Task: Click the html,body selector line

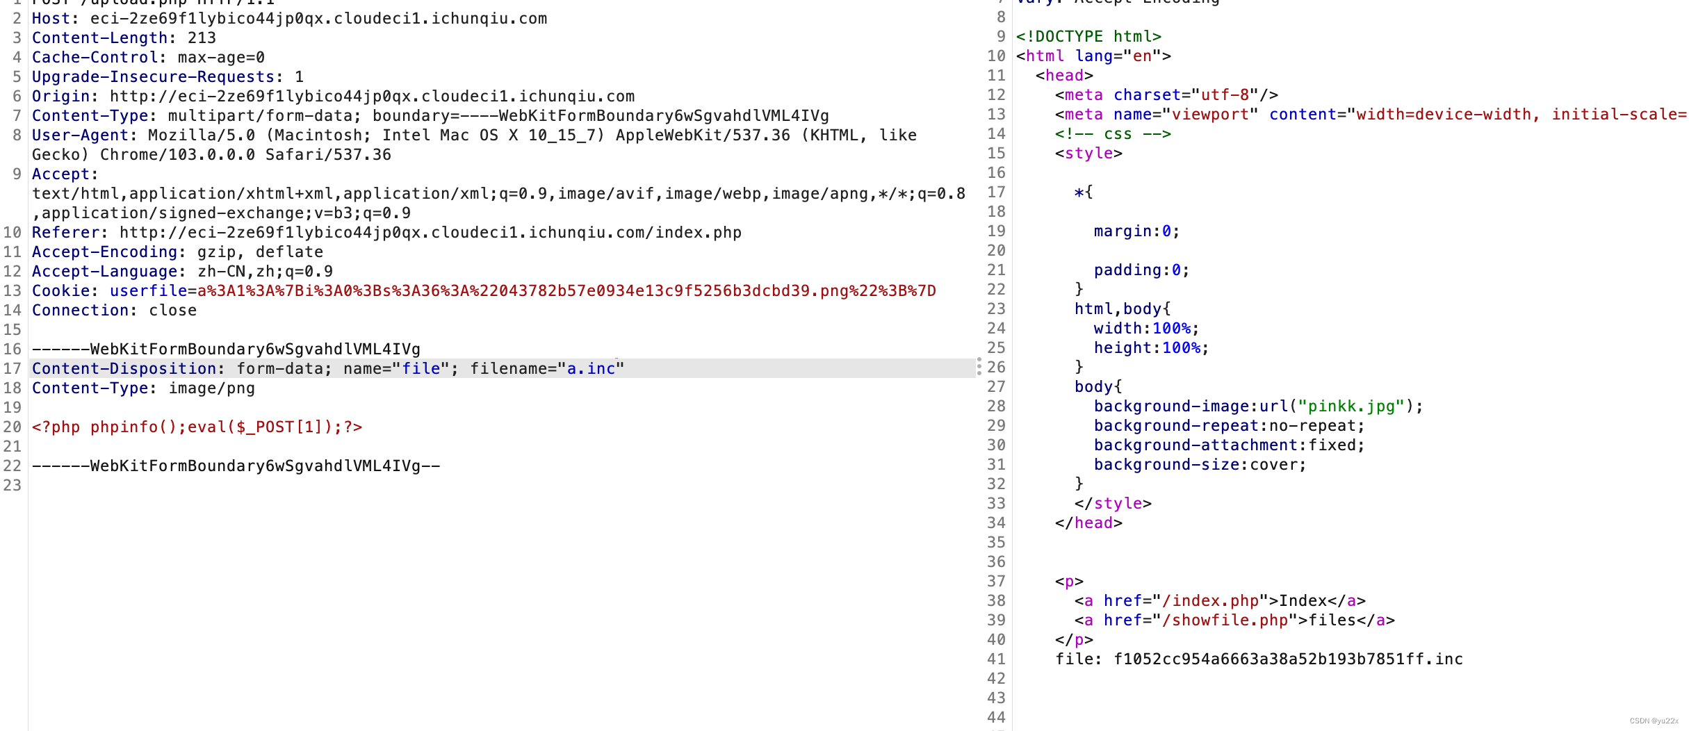Action: [x=1123, y=309]
